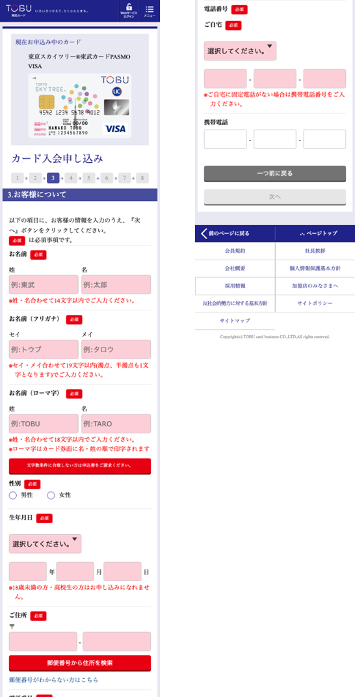Focus the last home phone field
The image size is (355, 697).
(x=325, y=79)
